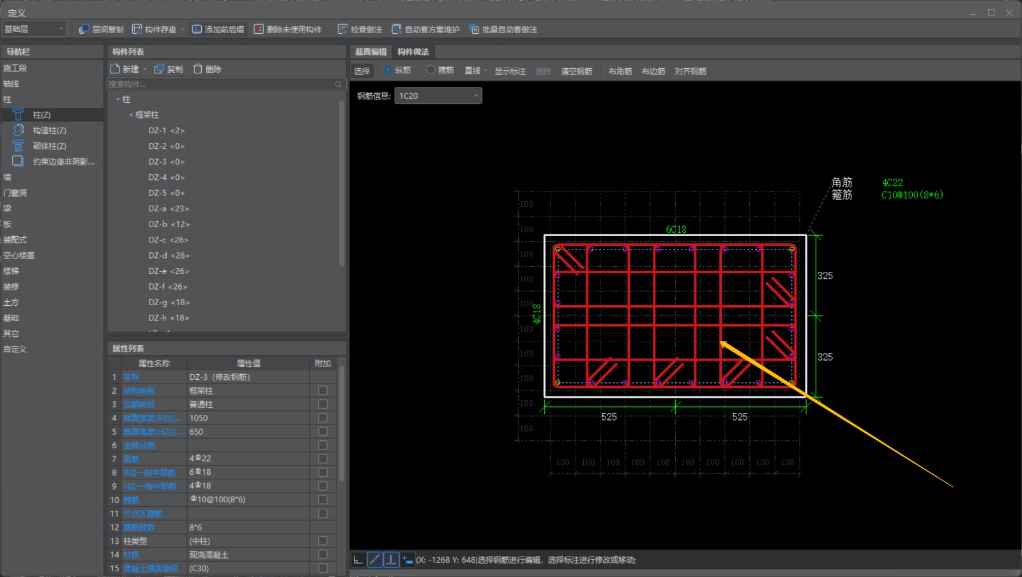The height and width of the screenshot is (577, 1022).
Task: Collapse the 柱 tree node
Action: tap(118, 100)
